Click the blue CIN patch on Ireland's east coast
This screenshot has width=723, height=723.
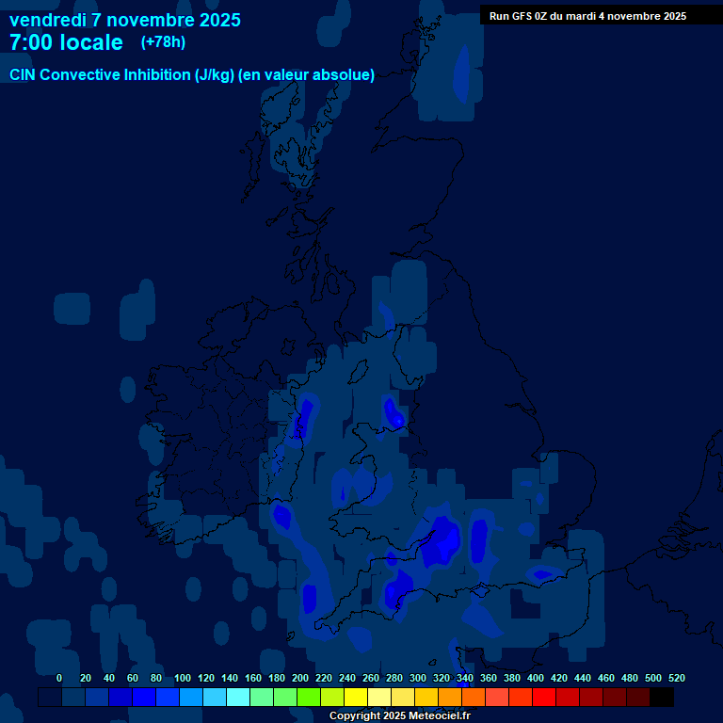point(303,419)
